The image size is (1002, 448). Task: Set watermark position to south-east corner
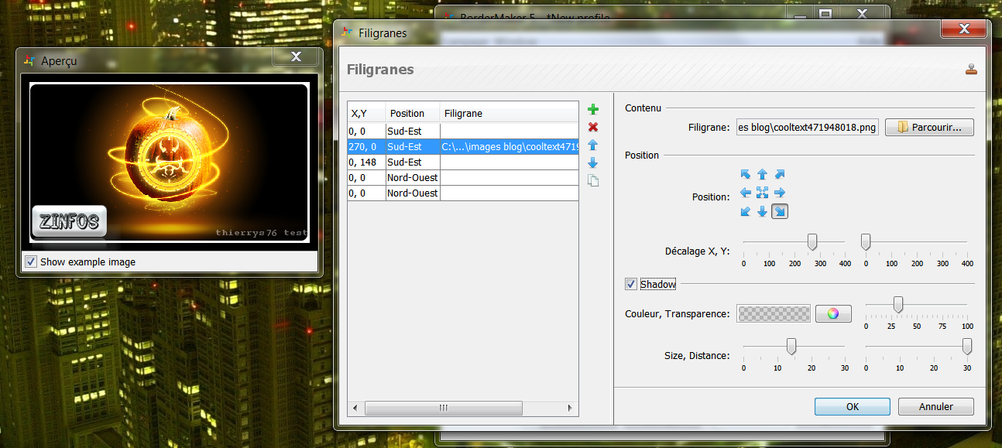[x=779, y=211]
